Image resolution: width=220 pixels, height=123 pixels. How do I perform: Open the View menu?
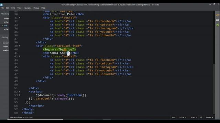[x=19, y=8]
